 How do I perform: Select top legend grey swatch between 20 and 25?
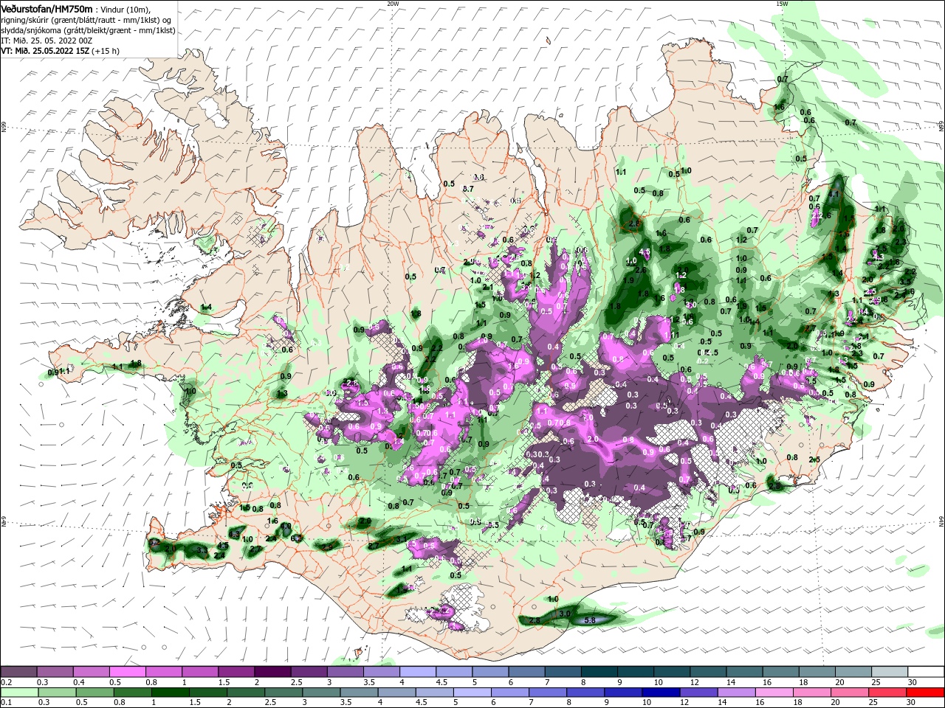pos(852,672)
